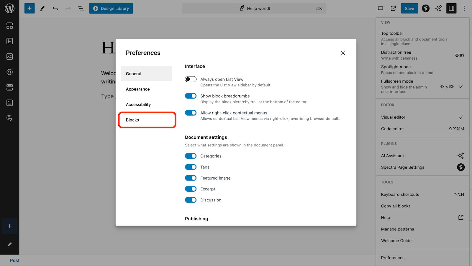Select the pencil Tools icon in toolbar

point(42,8)
